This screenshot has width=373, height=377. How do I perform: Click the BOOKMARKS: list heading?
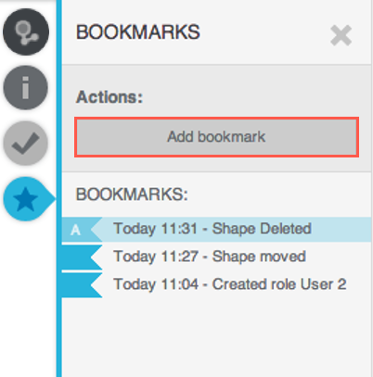pyautogui.click(x=132, y=195)
